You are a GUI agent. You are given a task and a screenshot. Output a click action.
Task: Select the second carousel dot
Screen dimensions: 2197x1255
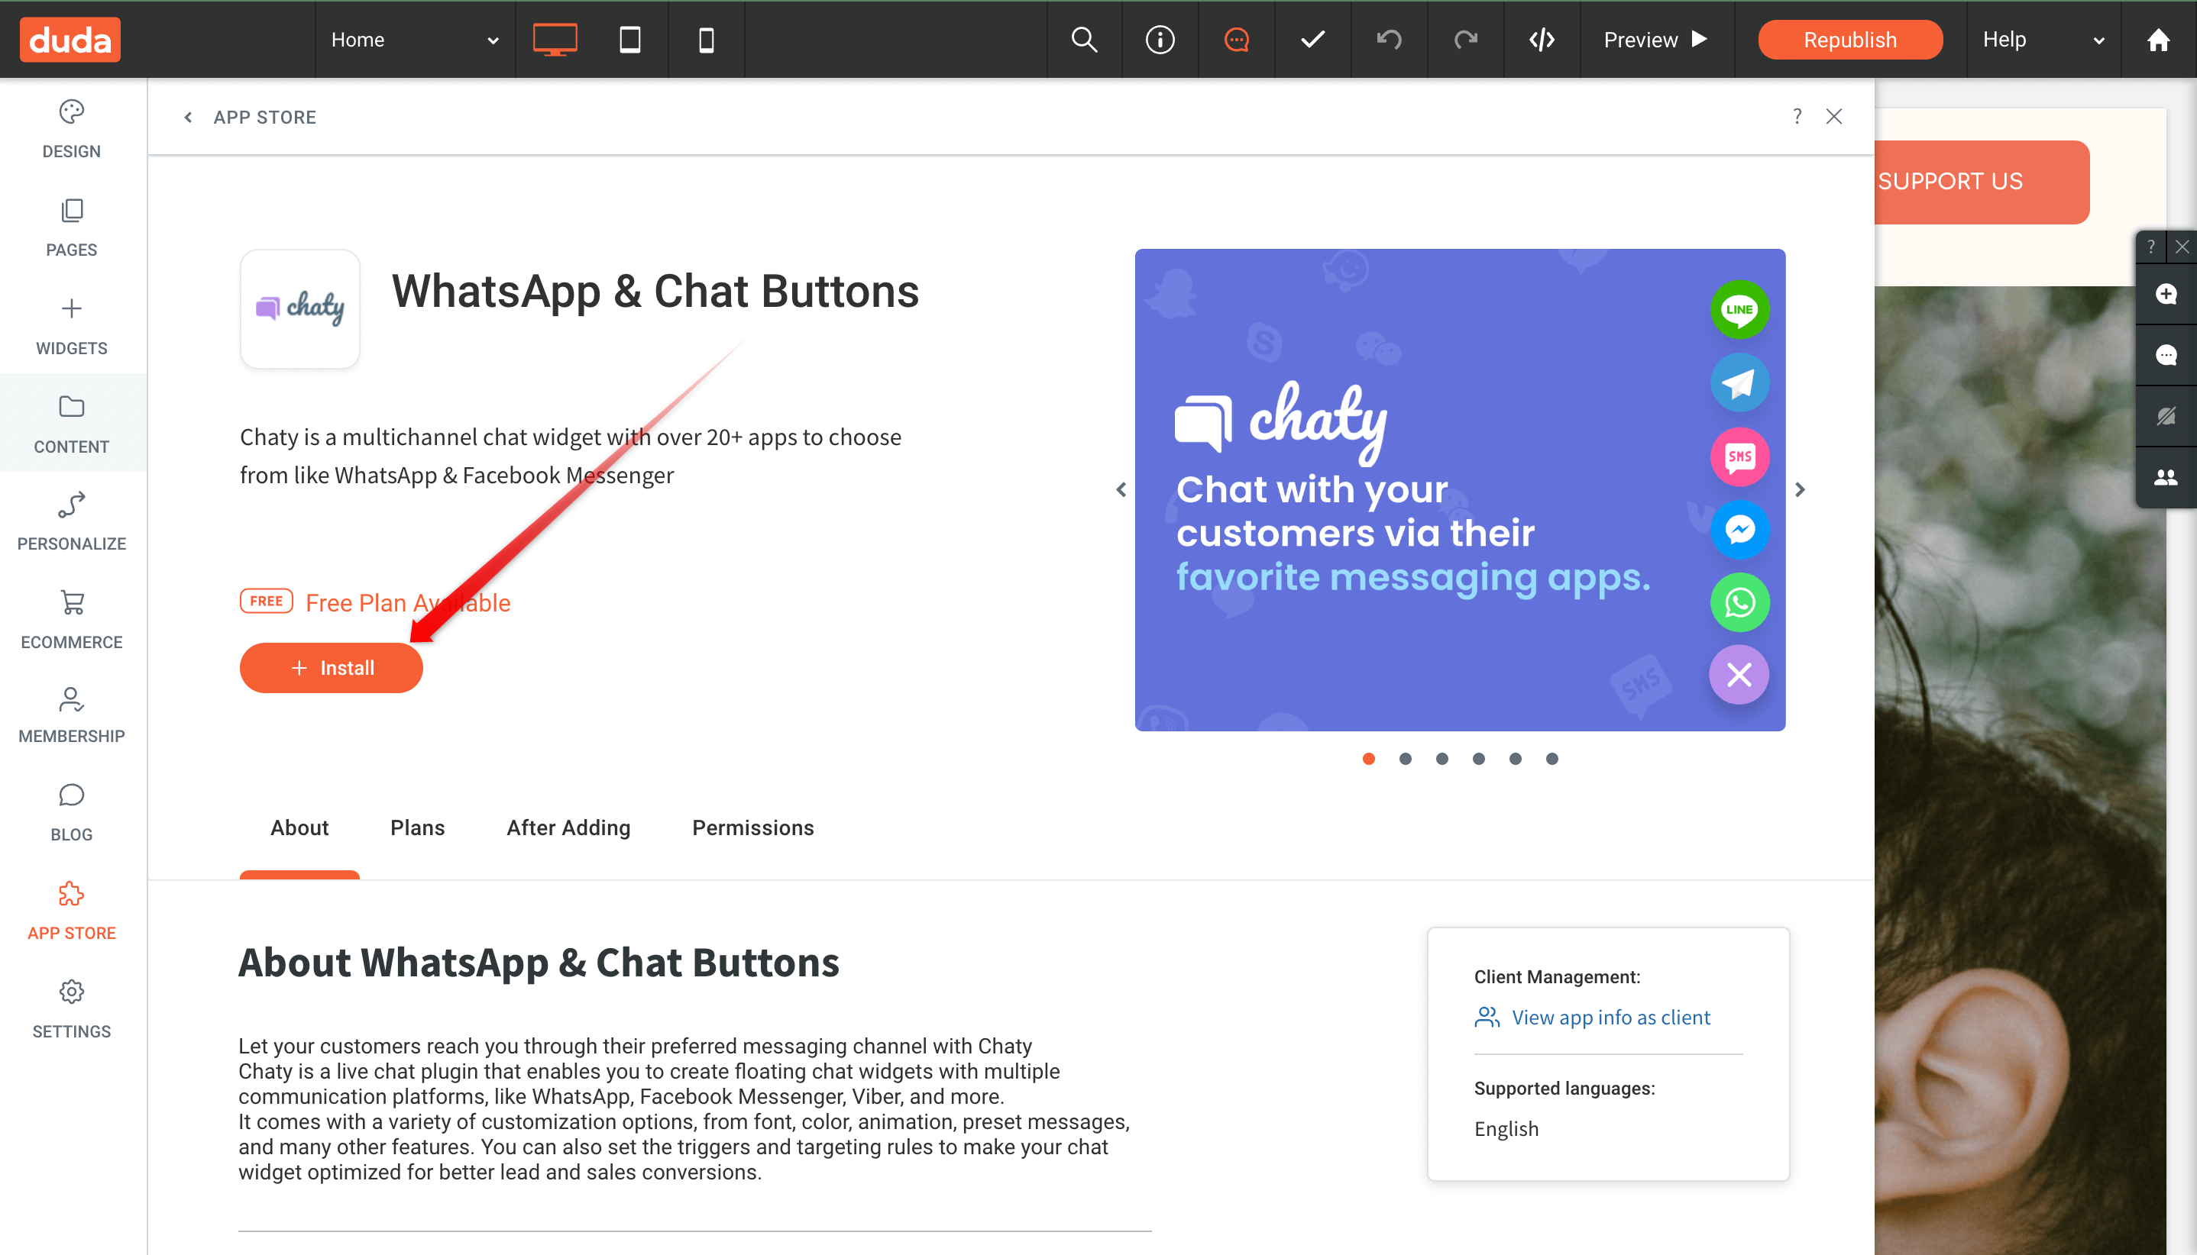1405,759
